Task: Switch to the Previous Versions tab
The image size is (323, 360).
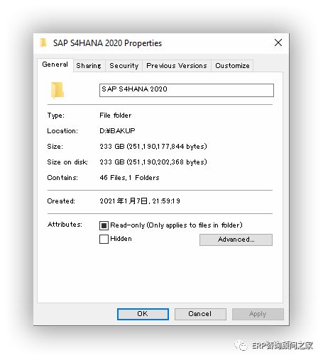Action: pos(177,66)
